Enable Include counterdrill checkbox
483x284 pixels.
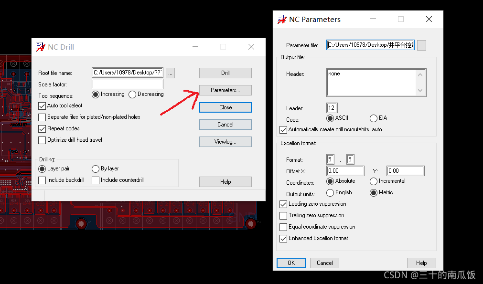pyautogui.click(x=96, y=180)
